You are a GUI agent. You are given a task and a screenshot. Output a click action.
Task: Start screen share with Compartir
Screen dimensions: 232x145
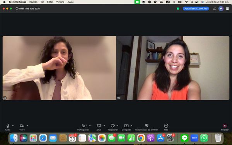point(126,126)
